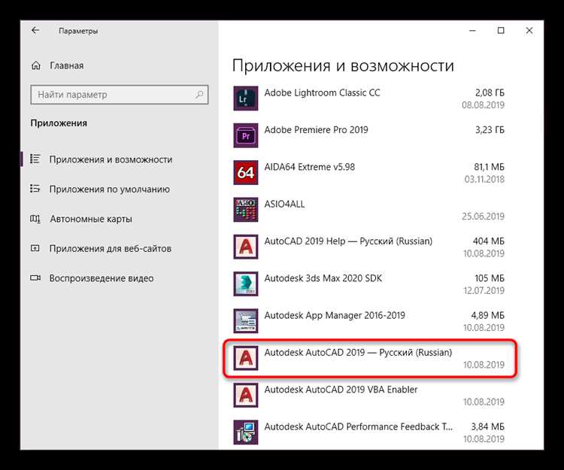Click the Приложения и возможности list icon
The height and width of the screenshot is (470, 564).
point(35,159)
